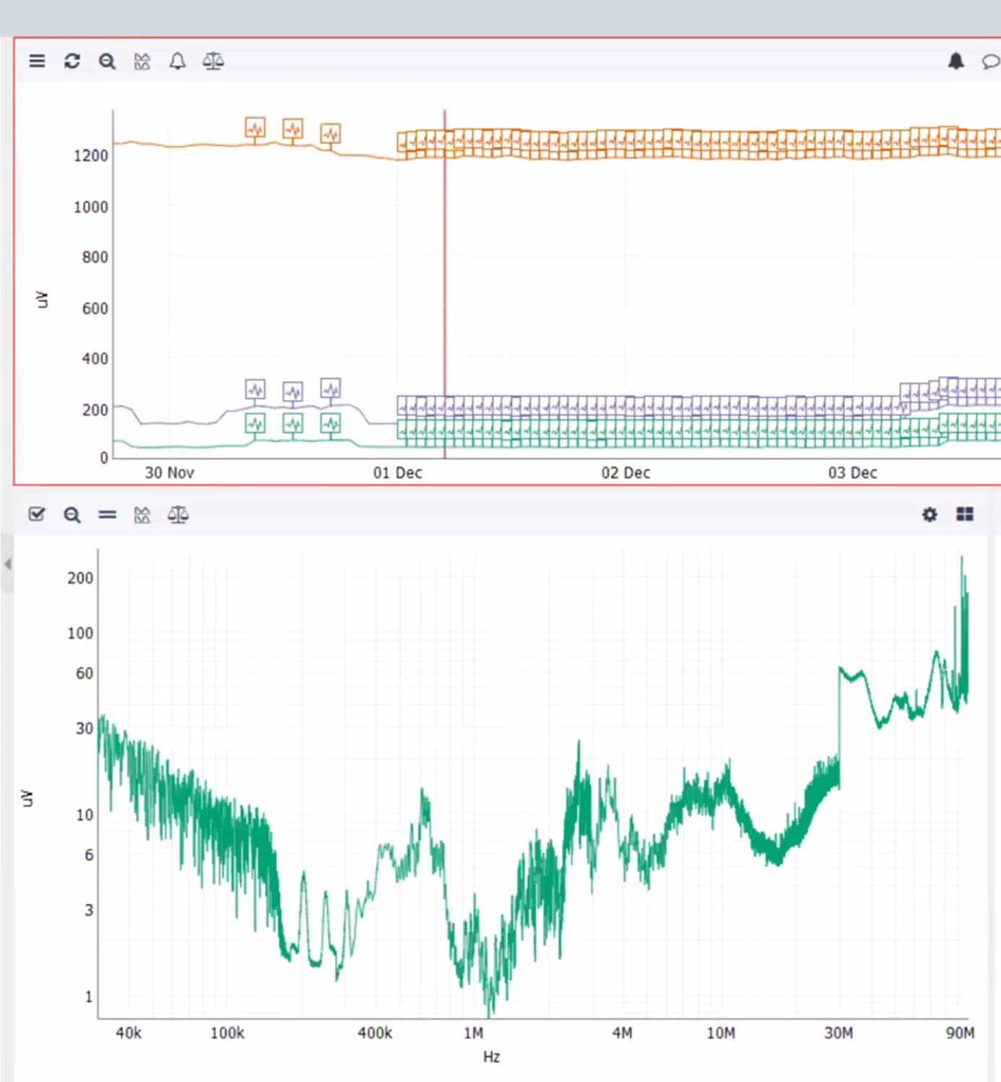Select first green spectrum marker on 30 Nov

tap(255, 423)
